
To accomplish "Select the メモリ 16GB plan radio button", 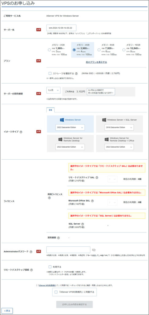I will pyautogui.click(x=124, y=50).
